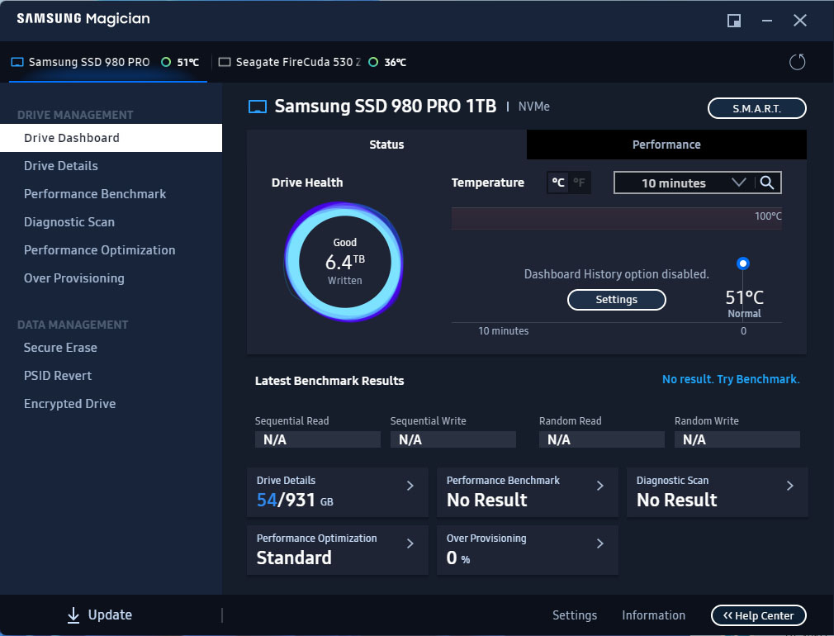Click the Random Read N/A result field
The width and height of the screenshot is (834, 636).
(602, 439)
